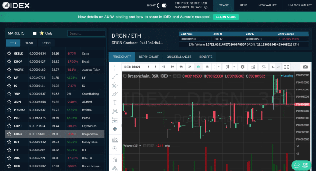Favorite the WORK market star
This screenshot has width=316, height=171.
9,70
